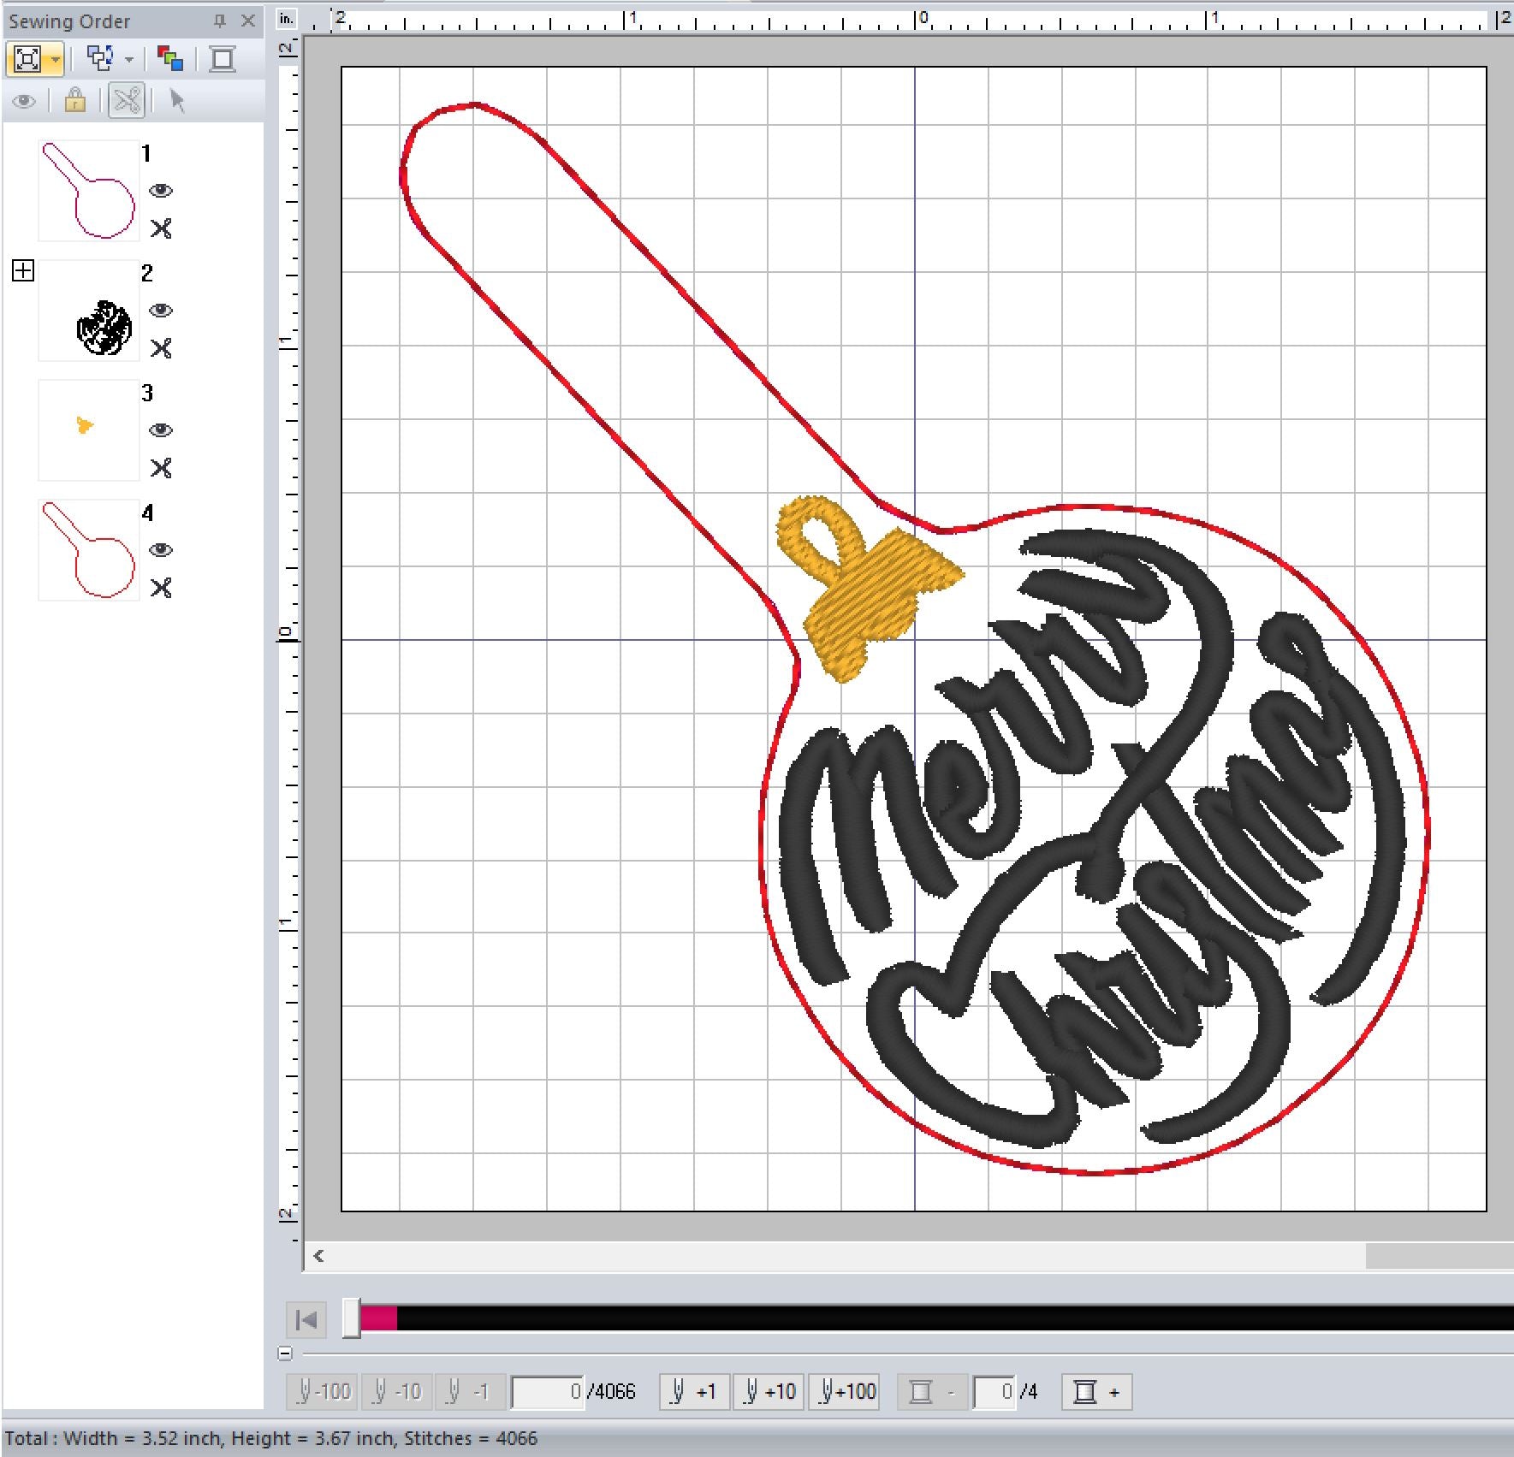
Task: Click the overlapping color squares icon
Action: click(x=170, y=59)
